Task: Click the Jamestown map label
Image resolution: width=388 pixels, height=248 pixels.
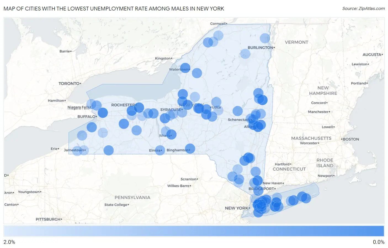Action: coord(74,150)
